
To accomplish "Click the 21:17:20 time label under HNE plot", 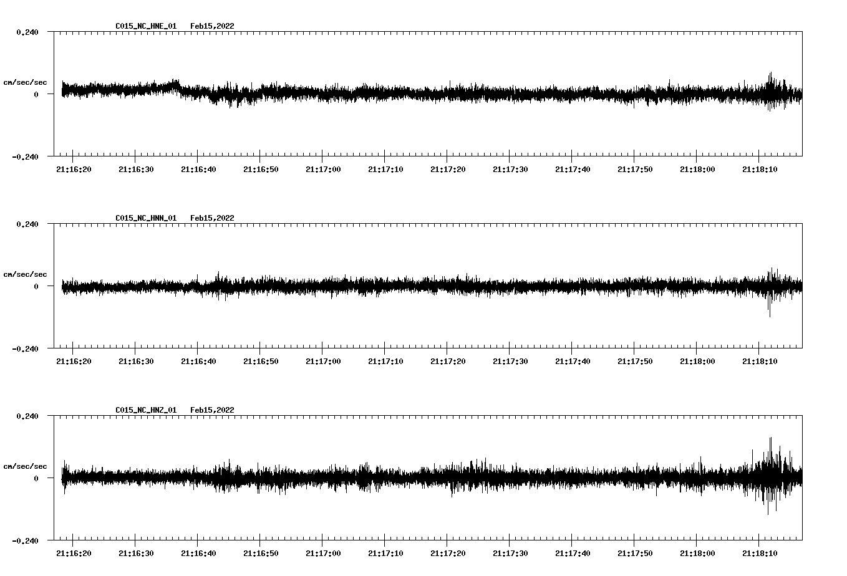I will click(x=448, y=170).
